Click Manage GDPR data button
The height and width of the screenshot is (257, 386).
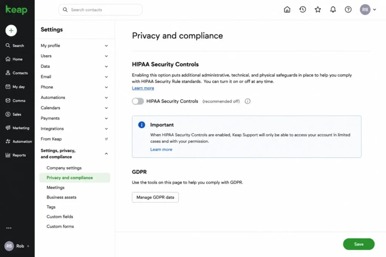155,197
